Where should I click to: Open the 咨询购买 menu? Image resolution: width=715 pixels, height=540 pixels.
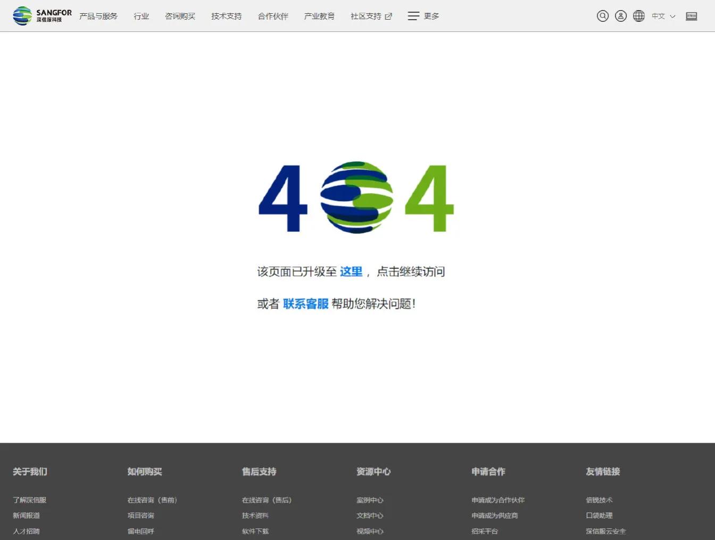click(180, 16)
